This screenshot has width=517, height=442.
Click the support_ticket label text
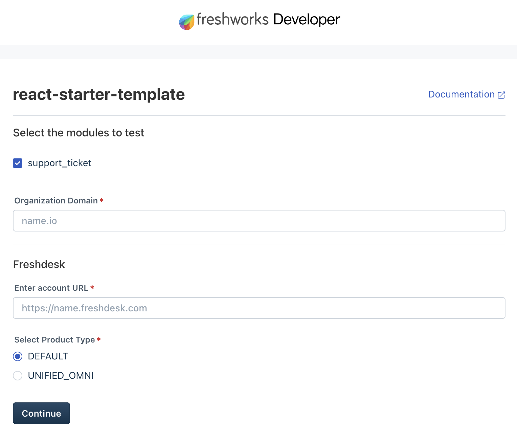(60, 163)
